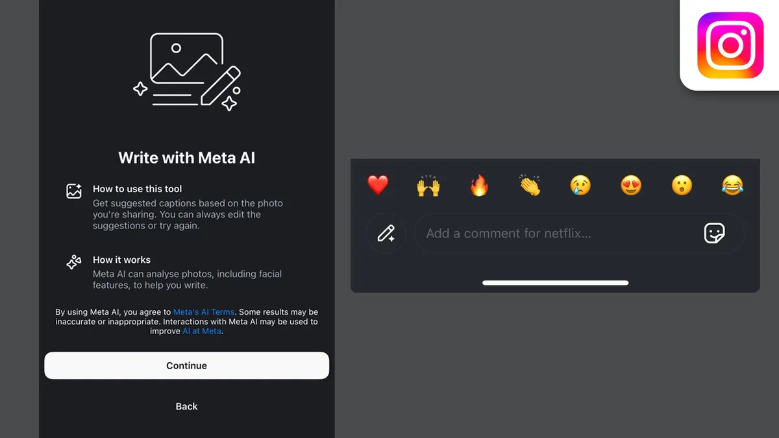
Task: Open the sticker picker icon
Action: click(715, 233)
